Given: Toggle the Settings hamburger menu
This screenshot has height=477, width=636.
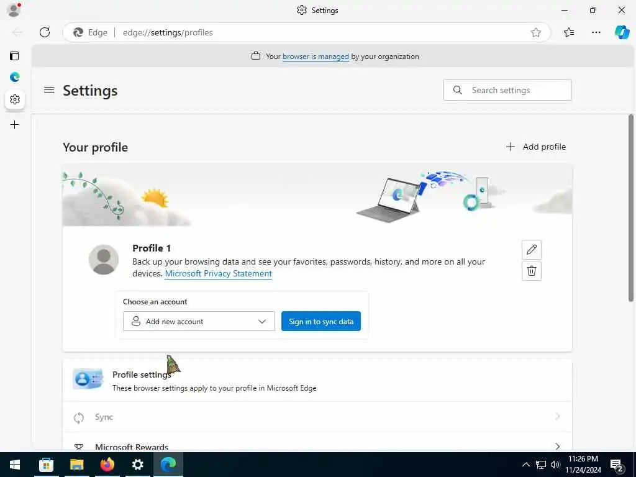Looking at the screenshot, I should [x=49, y=90].
